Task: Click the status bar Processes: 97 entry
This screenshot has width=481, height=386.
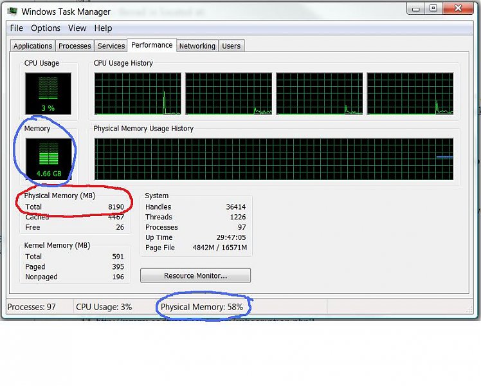Action: [32, 307]
